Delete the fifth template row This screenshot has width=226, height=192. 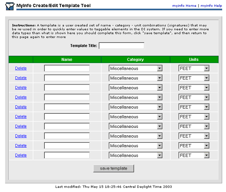pyautogui.click(x=21, y=107)
